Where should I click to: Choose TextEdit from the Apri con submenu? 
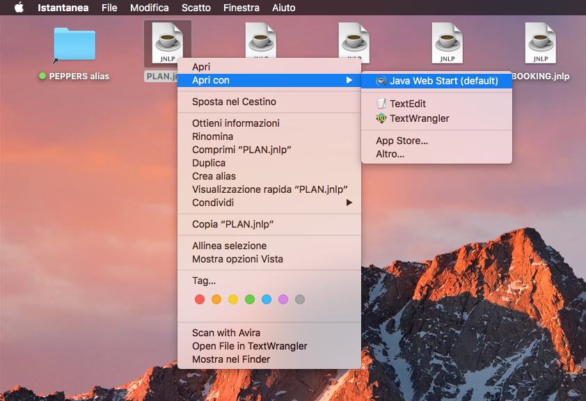coord(436,104)
